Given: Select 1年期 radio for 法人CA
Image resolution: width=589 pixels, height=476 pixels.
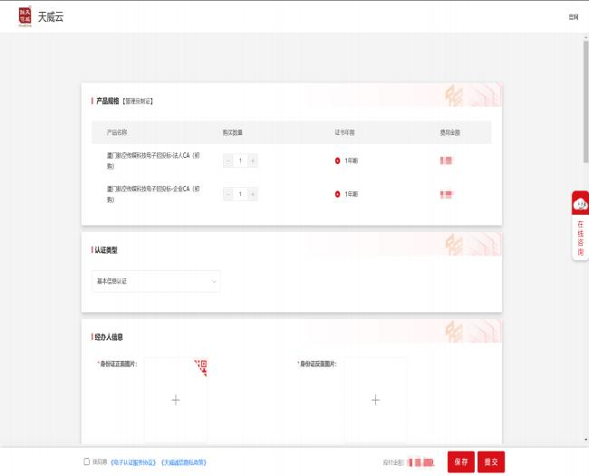Looking at the screenshot, I should [337, 160].
